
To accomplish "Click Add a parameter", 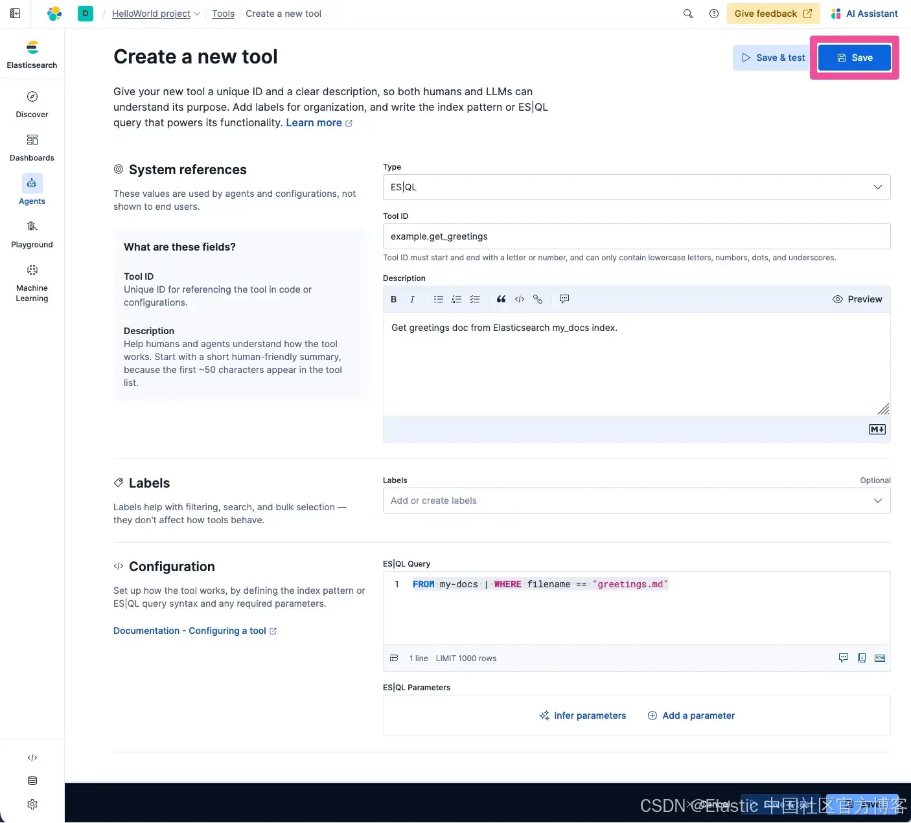I will (691, 716).
